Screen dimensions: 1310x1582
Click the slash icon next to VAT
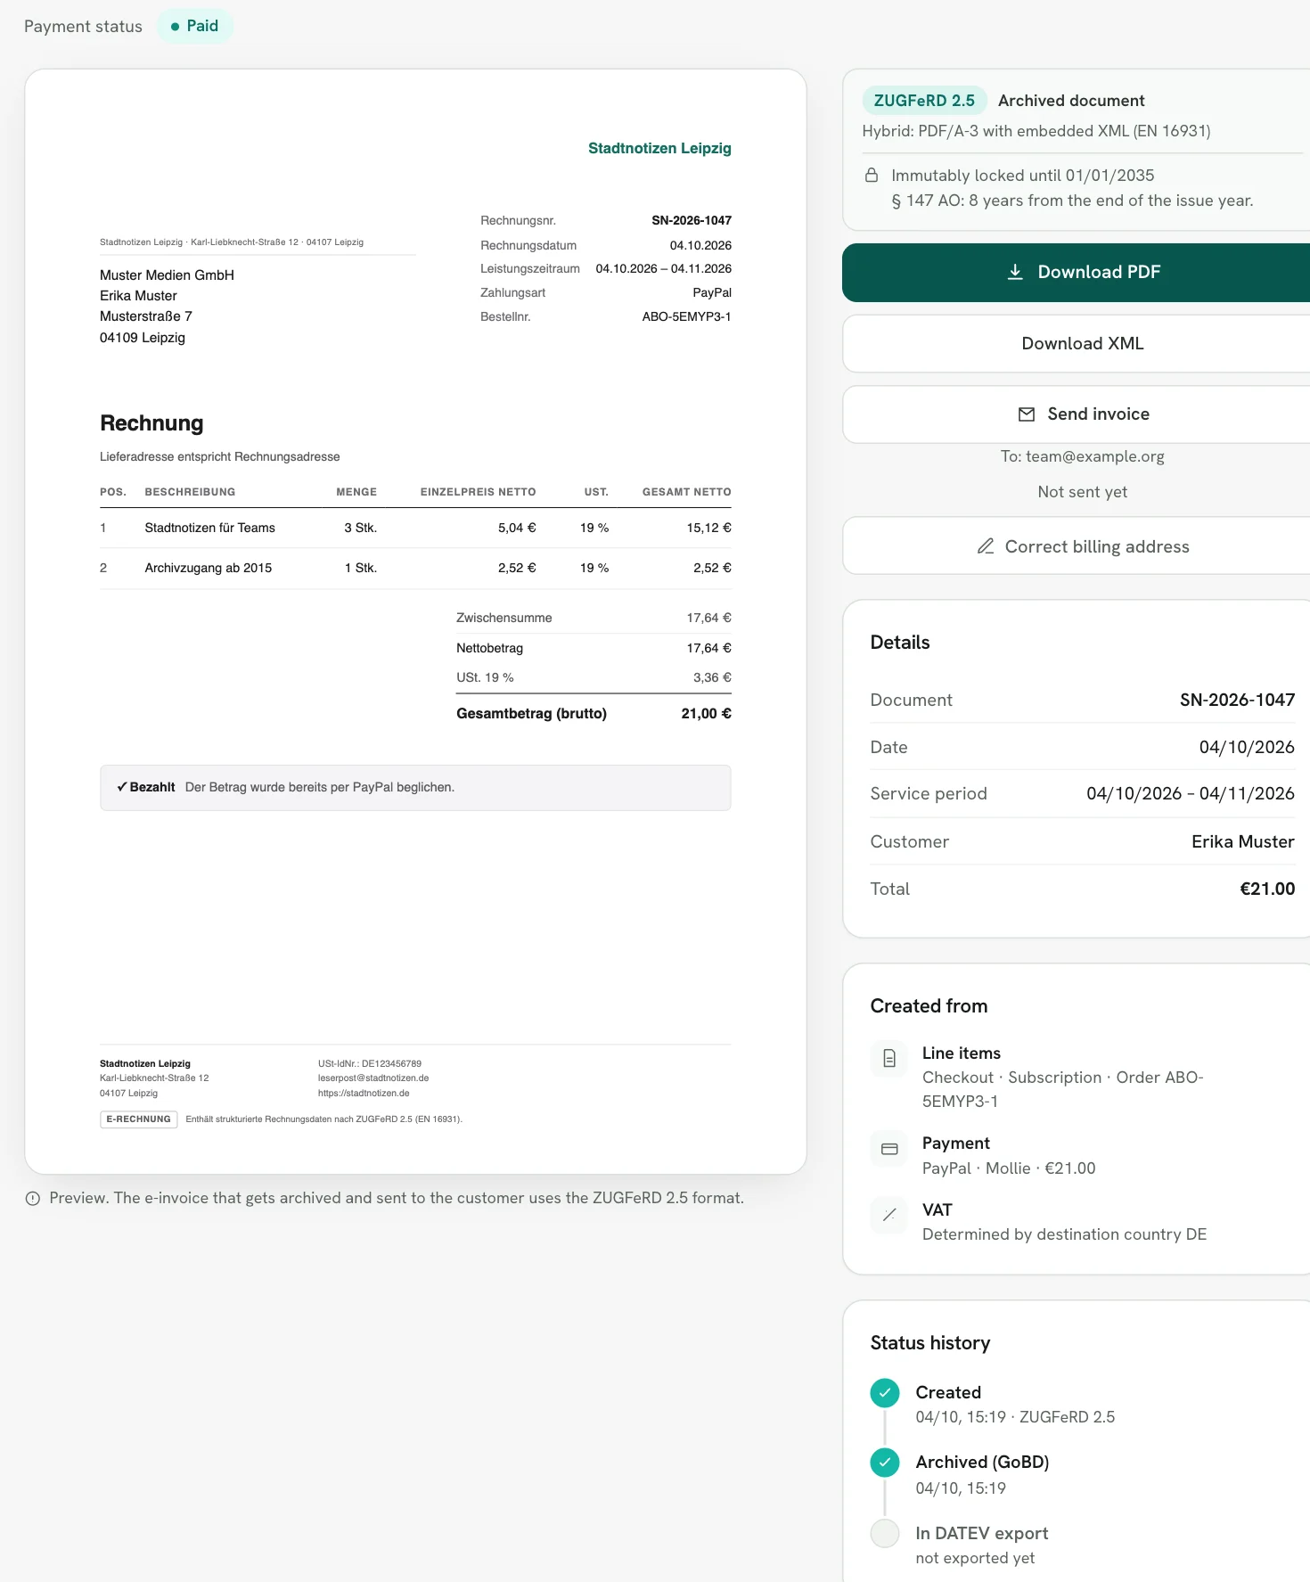tap(889, 1215)
